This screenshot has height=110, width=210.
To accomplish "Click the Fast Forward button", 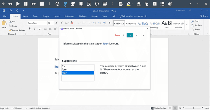I will tap(34, 4).
